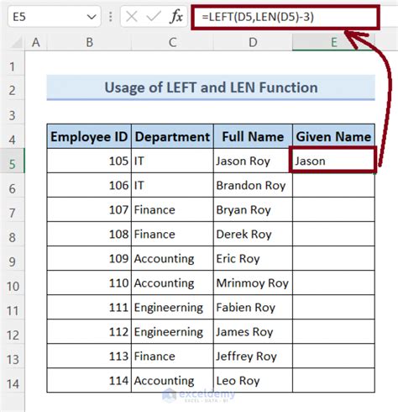Select empty Given Name cell for Leo Roy
This screenshot has width=398, height=412.
pos(333,380)
